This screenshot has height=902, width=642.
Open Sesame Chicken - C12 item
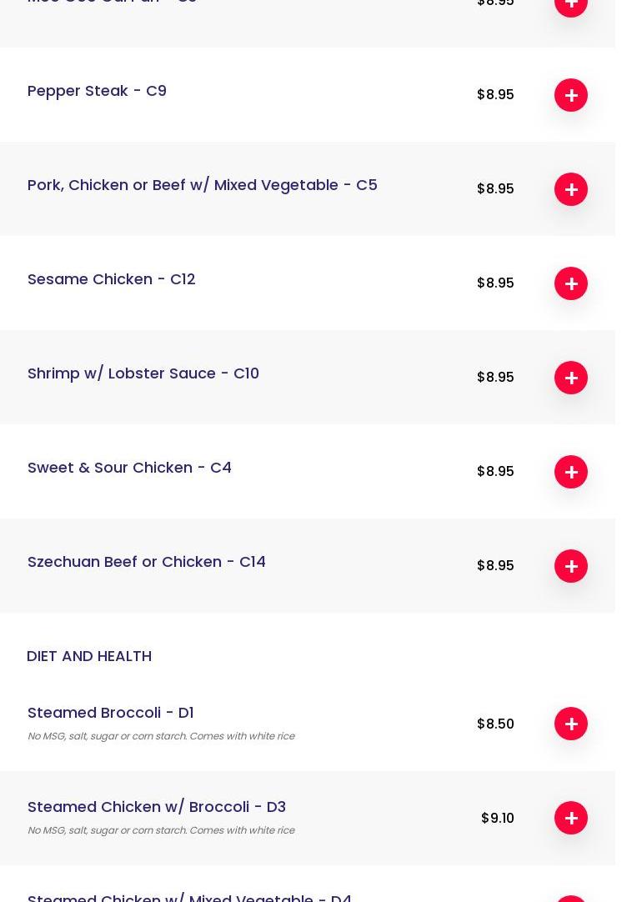[111, 279]
